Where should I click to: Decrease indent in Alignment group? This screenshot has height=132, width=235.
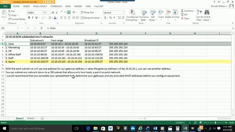point(73,18)
